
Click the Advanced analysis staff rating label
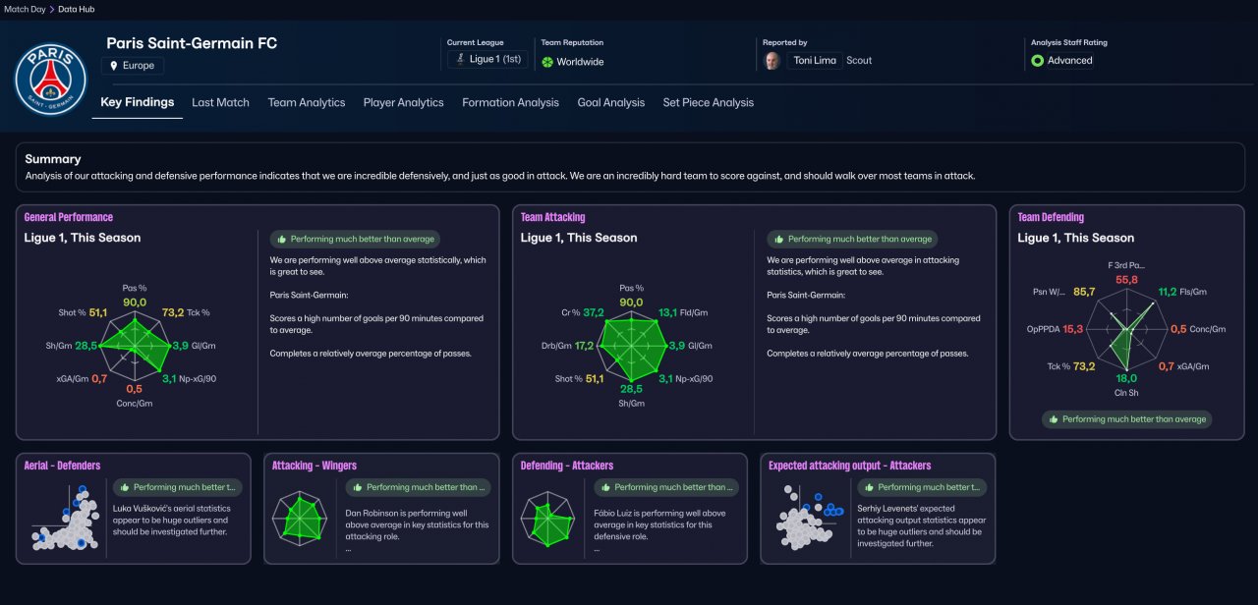pyautogui.click(x=1070, y=61)
